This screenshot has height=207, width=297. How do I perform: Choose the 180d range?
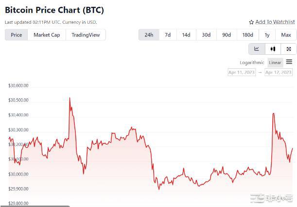click(x=247, y=35)
